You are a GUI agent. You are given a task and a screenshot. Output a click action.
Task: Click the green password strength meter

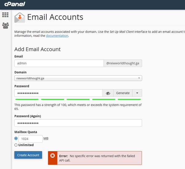[78, 99]
